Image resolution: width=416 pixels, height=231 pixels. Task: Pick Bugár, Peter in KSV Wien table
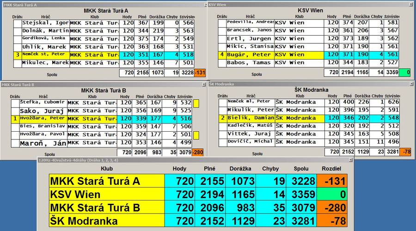(x=250, y=55)
